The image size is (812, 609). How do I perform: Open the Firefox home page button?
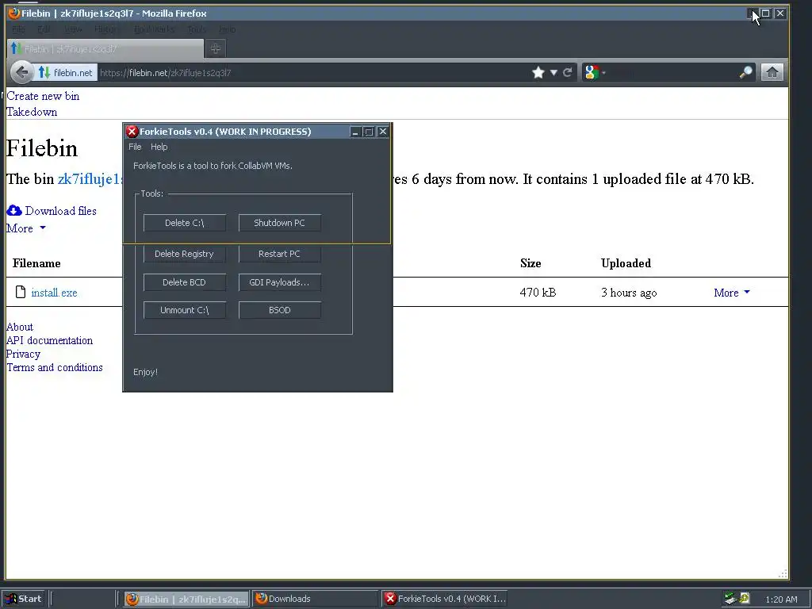(x=772, y=72)
